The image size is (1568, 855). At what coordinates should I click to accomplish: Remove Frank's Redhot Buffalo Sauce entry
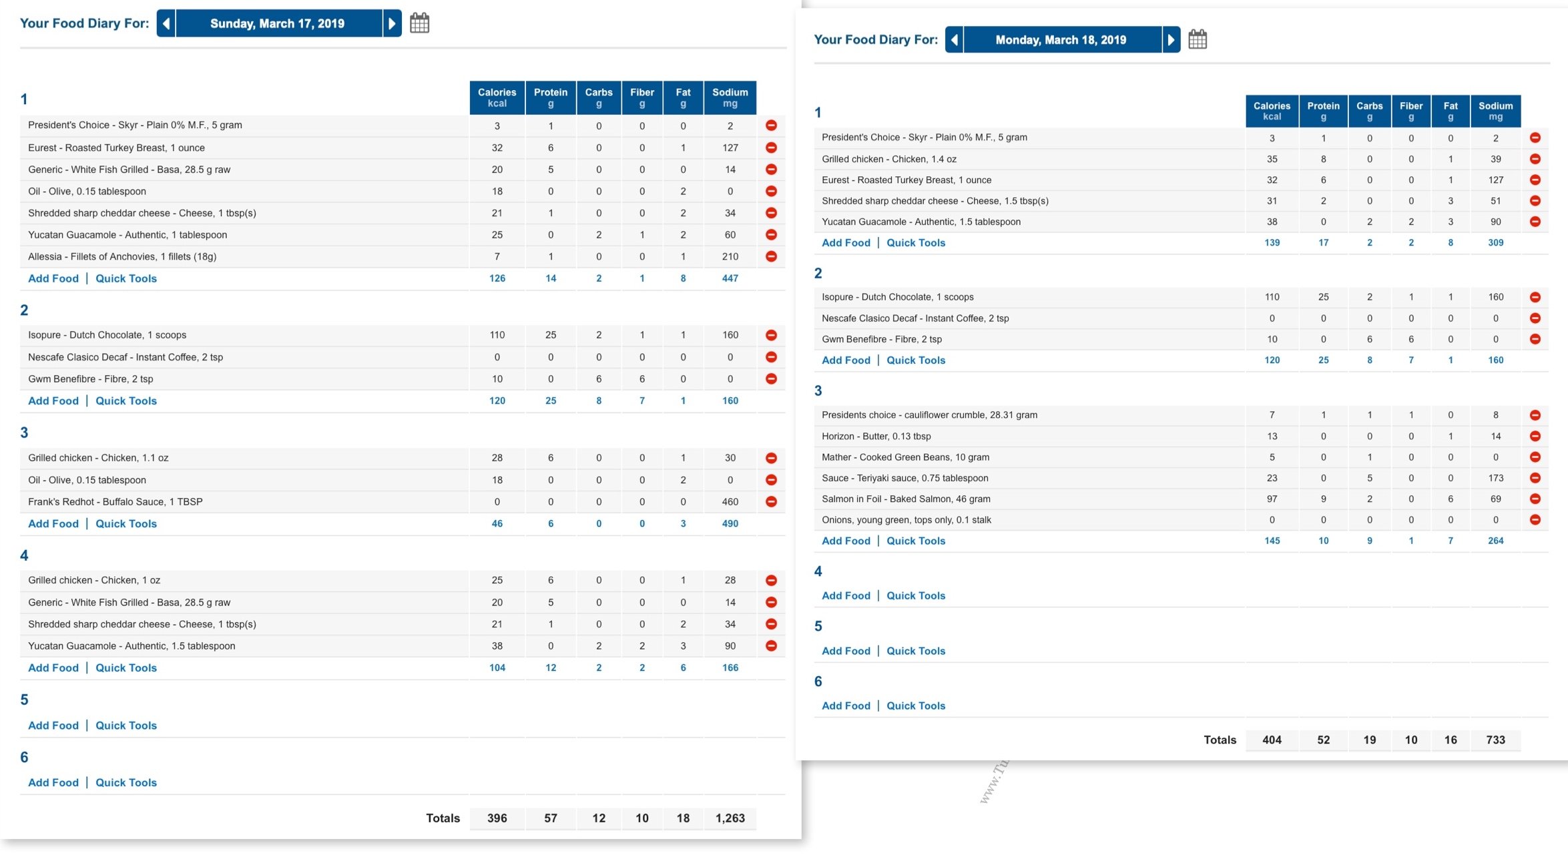[x=771, y=501]
